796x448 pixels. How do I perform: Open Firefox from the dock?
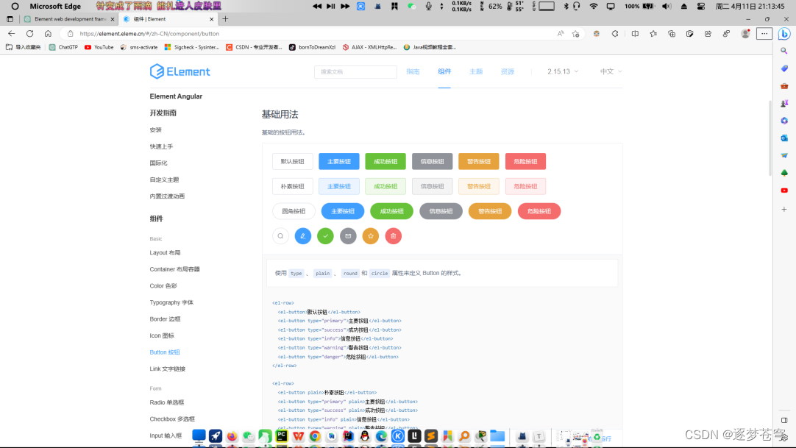click(232, 435)
